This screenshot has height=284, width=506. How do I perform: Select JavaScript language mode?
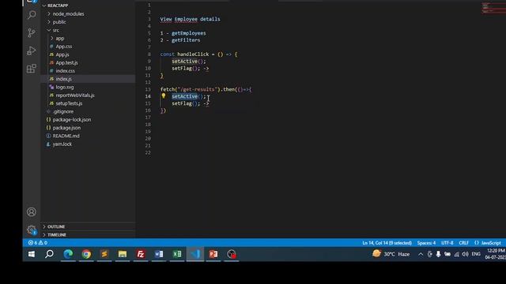488,243
